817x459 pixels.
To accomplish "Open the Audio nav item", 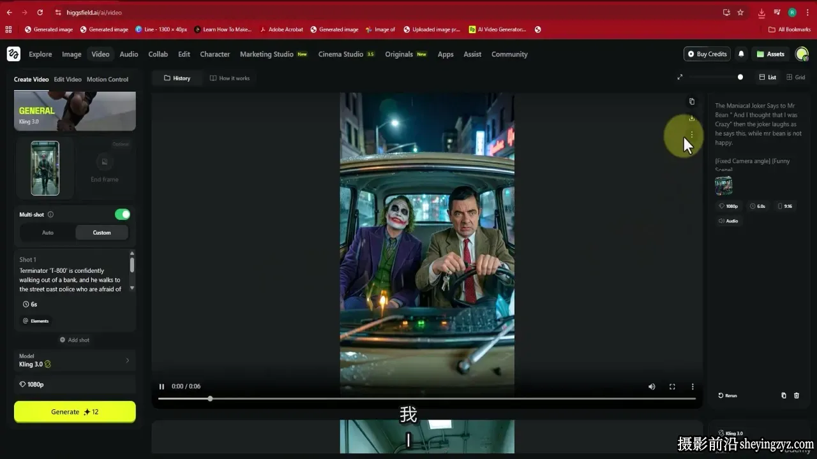I will 129,54.
